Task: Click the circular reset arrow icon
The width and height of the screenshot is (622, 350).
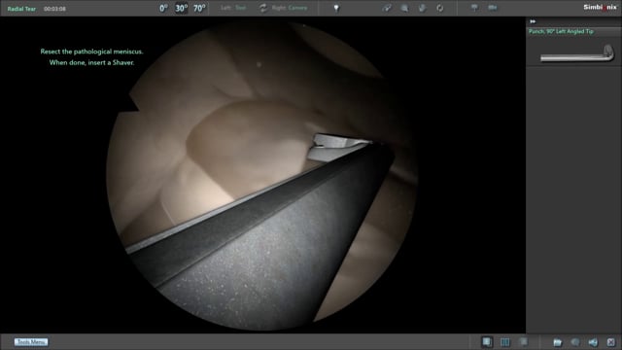Action: 440,8
